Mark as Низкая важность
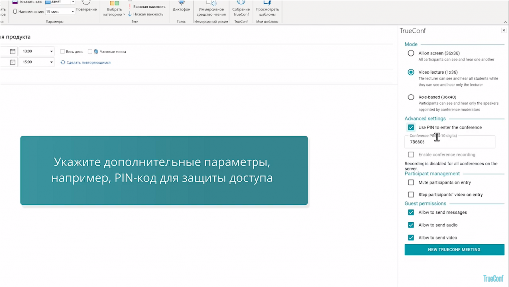This screenshot has width=509, height=287. (146, 14)
